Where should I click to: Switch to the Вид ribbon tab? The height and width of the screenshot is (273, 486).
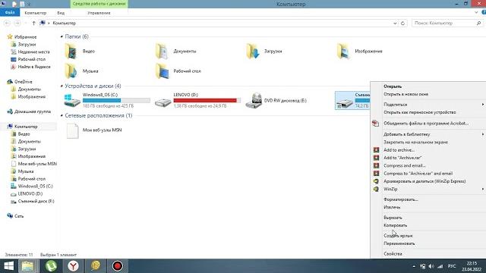61,13
